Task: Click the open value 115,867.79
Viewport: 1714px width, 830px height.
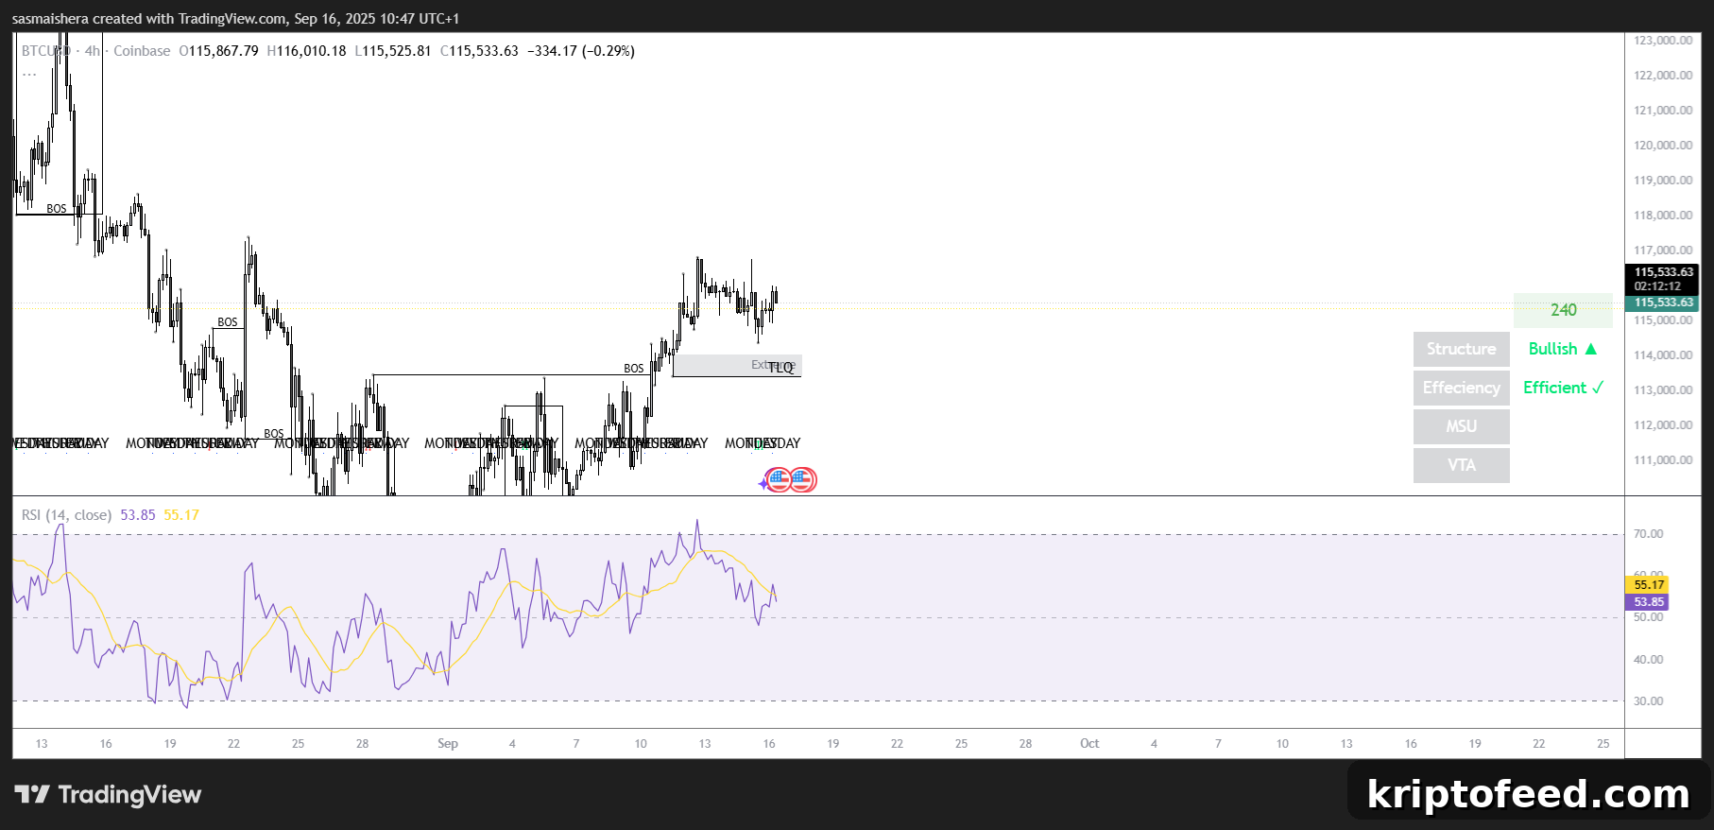Action: coord(223,51)
